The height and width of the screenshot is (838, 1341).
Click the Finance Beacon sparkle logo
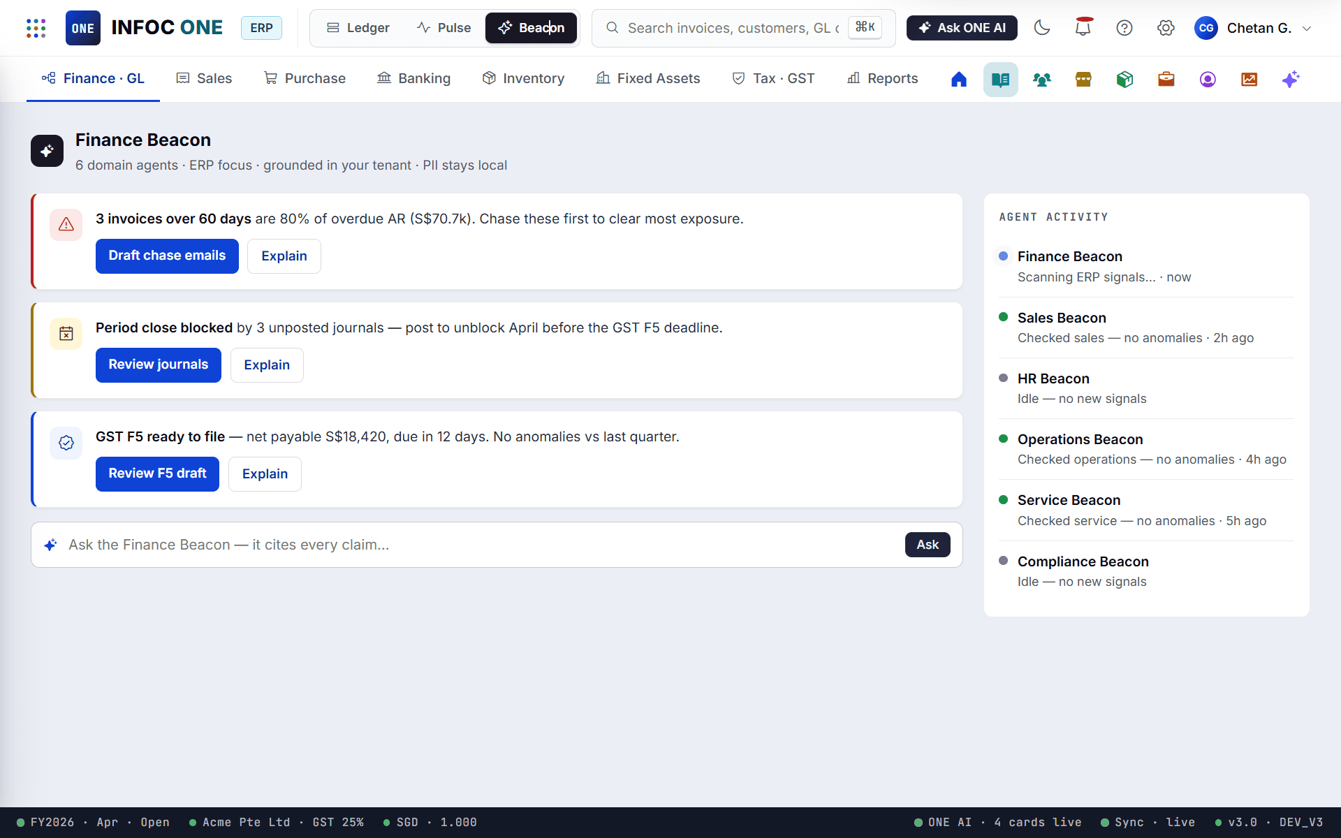coord(47,151)
